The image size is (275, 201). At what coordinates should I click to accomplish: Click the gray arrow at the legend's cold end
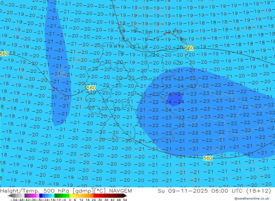10,196
